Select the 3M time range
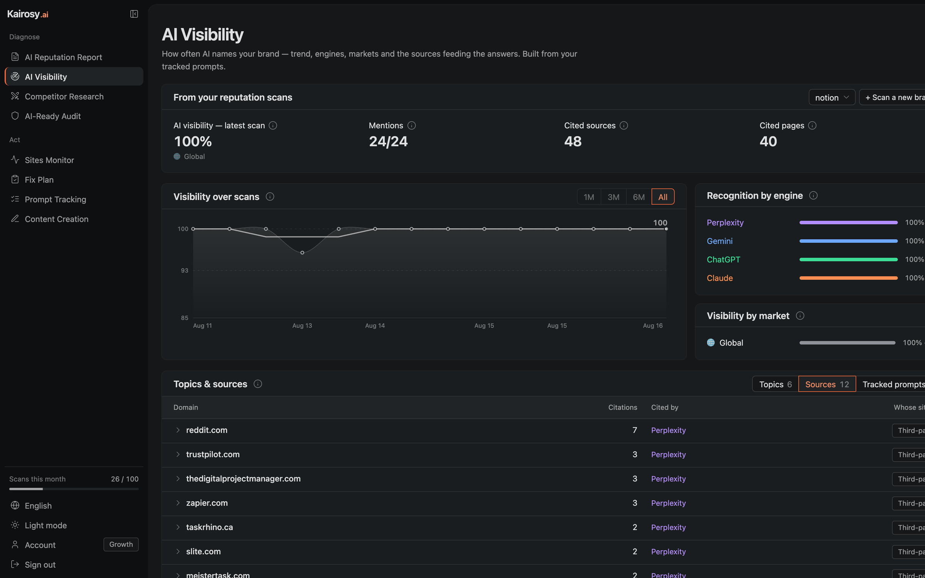Image resolution: width=925 pixels, height=578 pixels. 613,197
